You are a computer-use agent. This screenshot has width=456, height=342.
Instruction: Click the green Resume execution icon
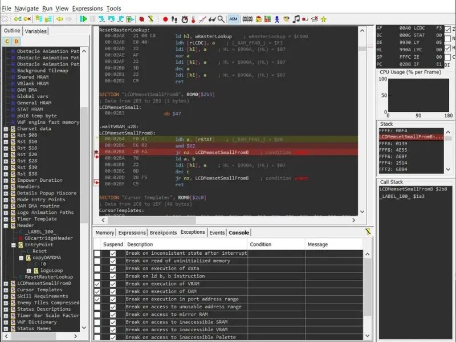point(84,19)
